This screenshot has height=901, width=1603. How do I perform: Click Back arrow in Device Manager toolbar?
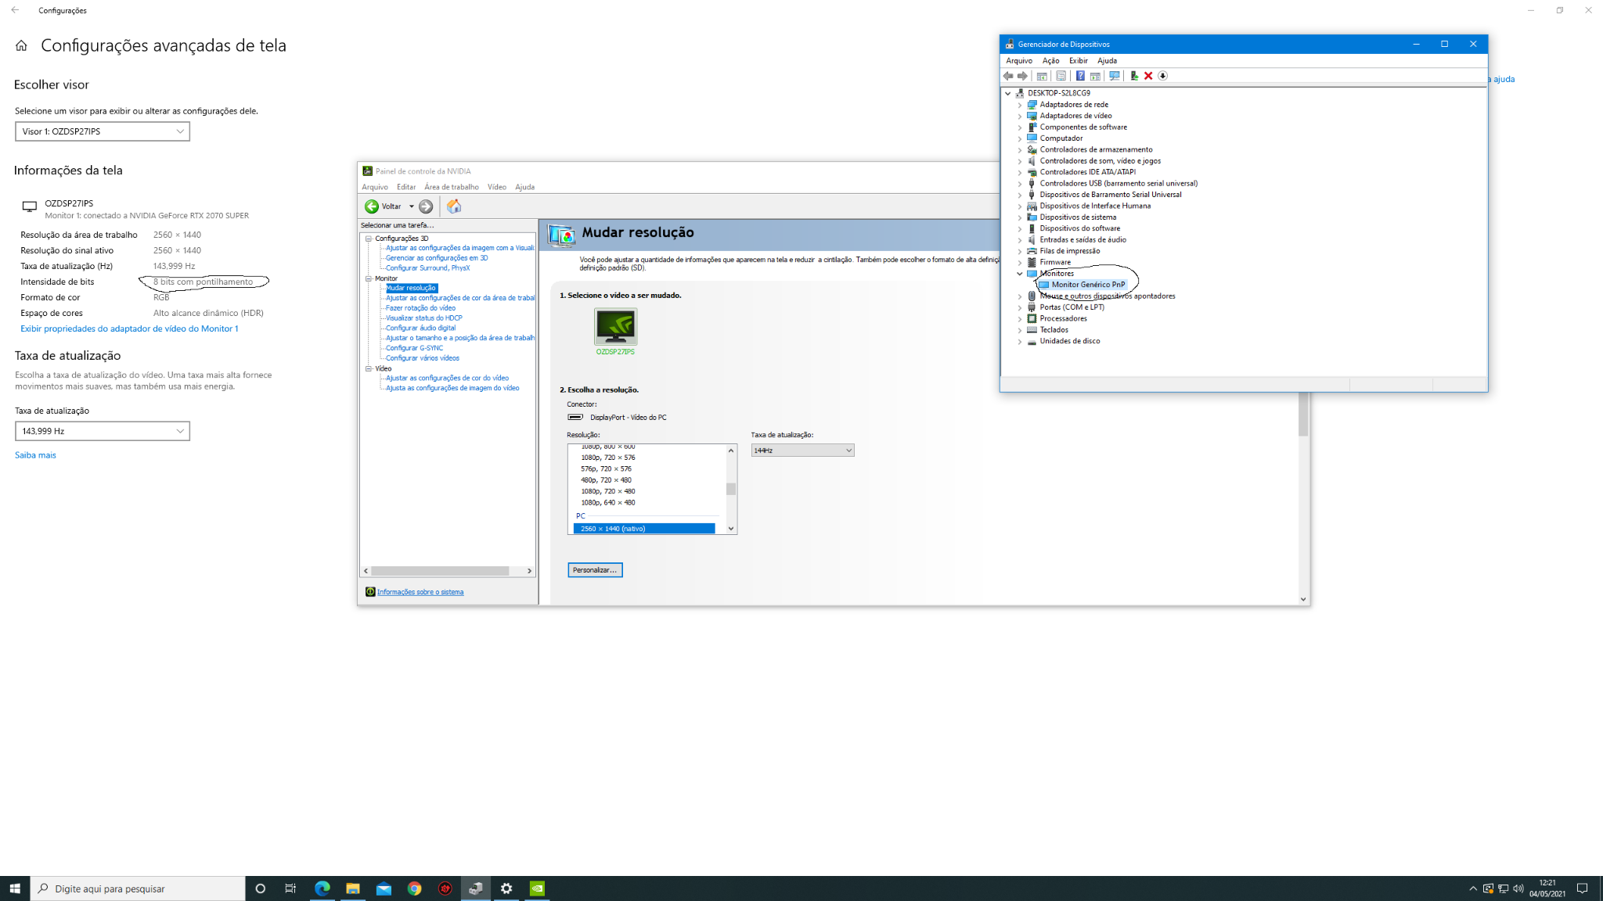1008,76
